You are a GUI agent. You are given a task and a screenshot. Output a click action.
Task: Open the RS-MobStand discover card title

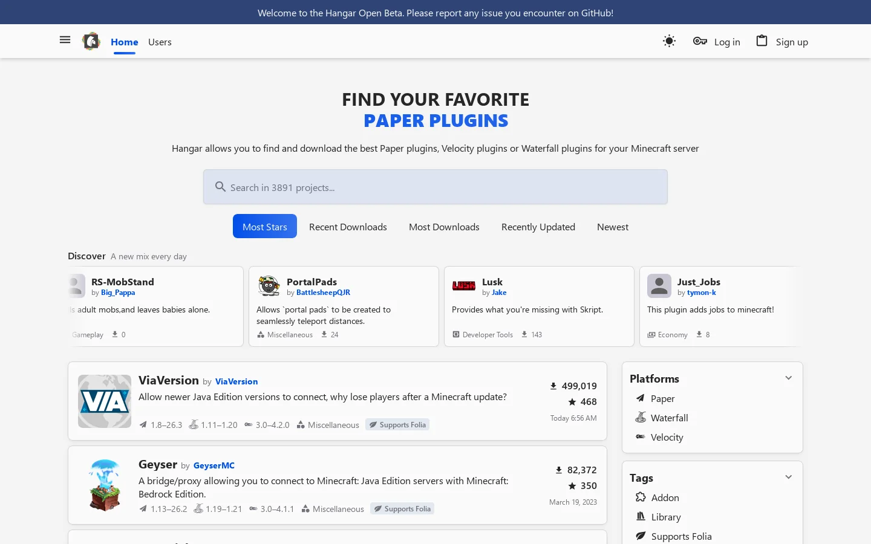pyautogui.click(x=123, y=282)
